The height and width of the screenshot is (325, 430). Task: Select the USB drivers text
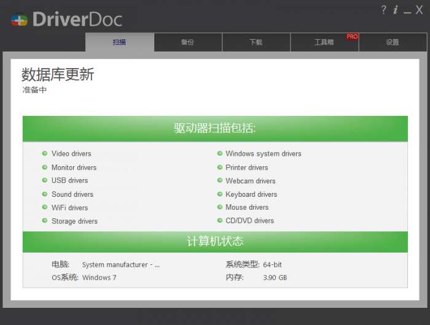tap(70, 180)
